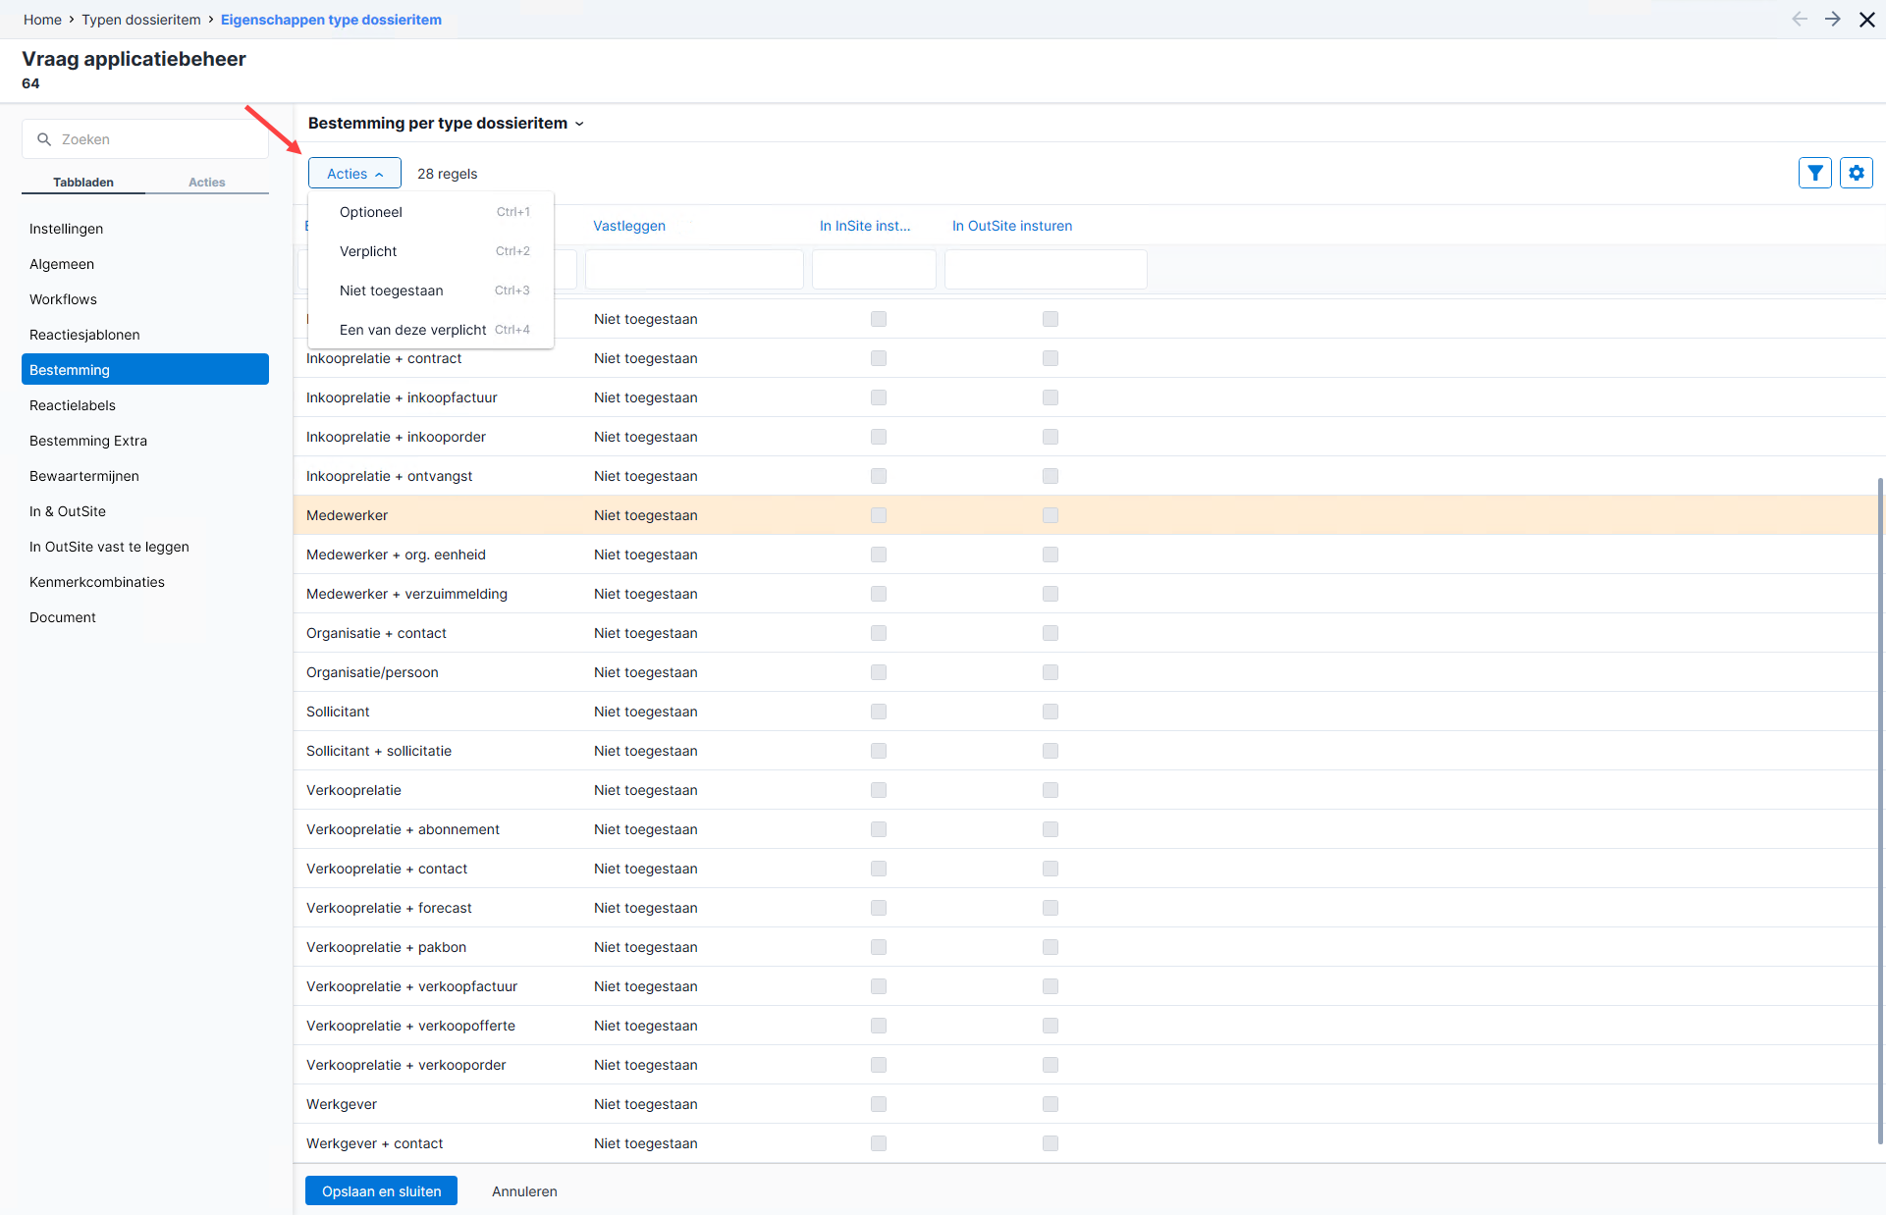Viewport: 1886px width, 1215px height.
Task: Click the magnifier icon in search box
Action: (44, 139)
